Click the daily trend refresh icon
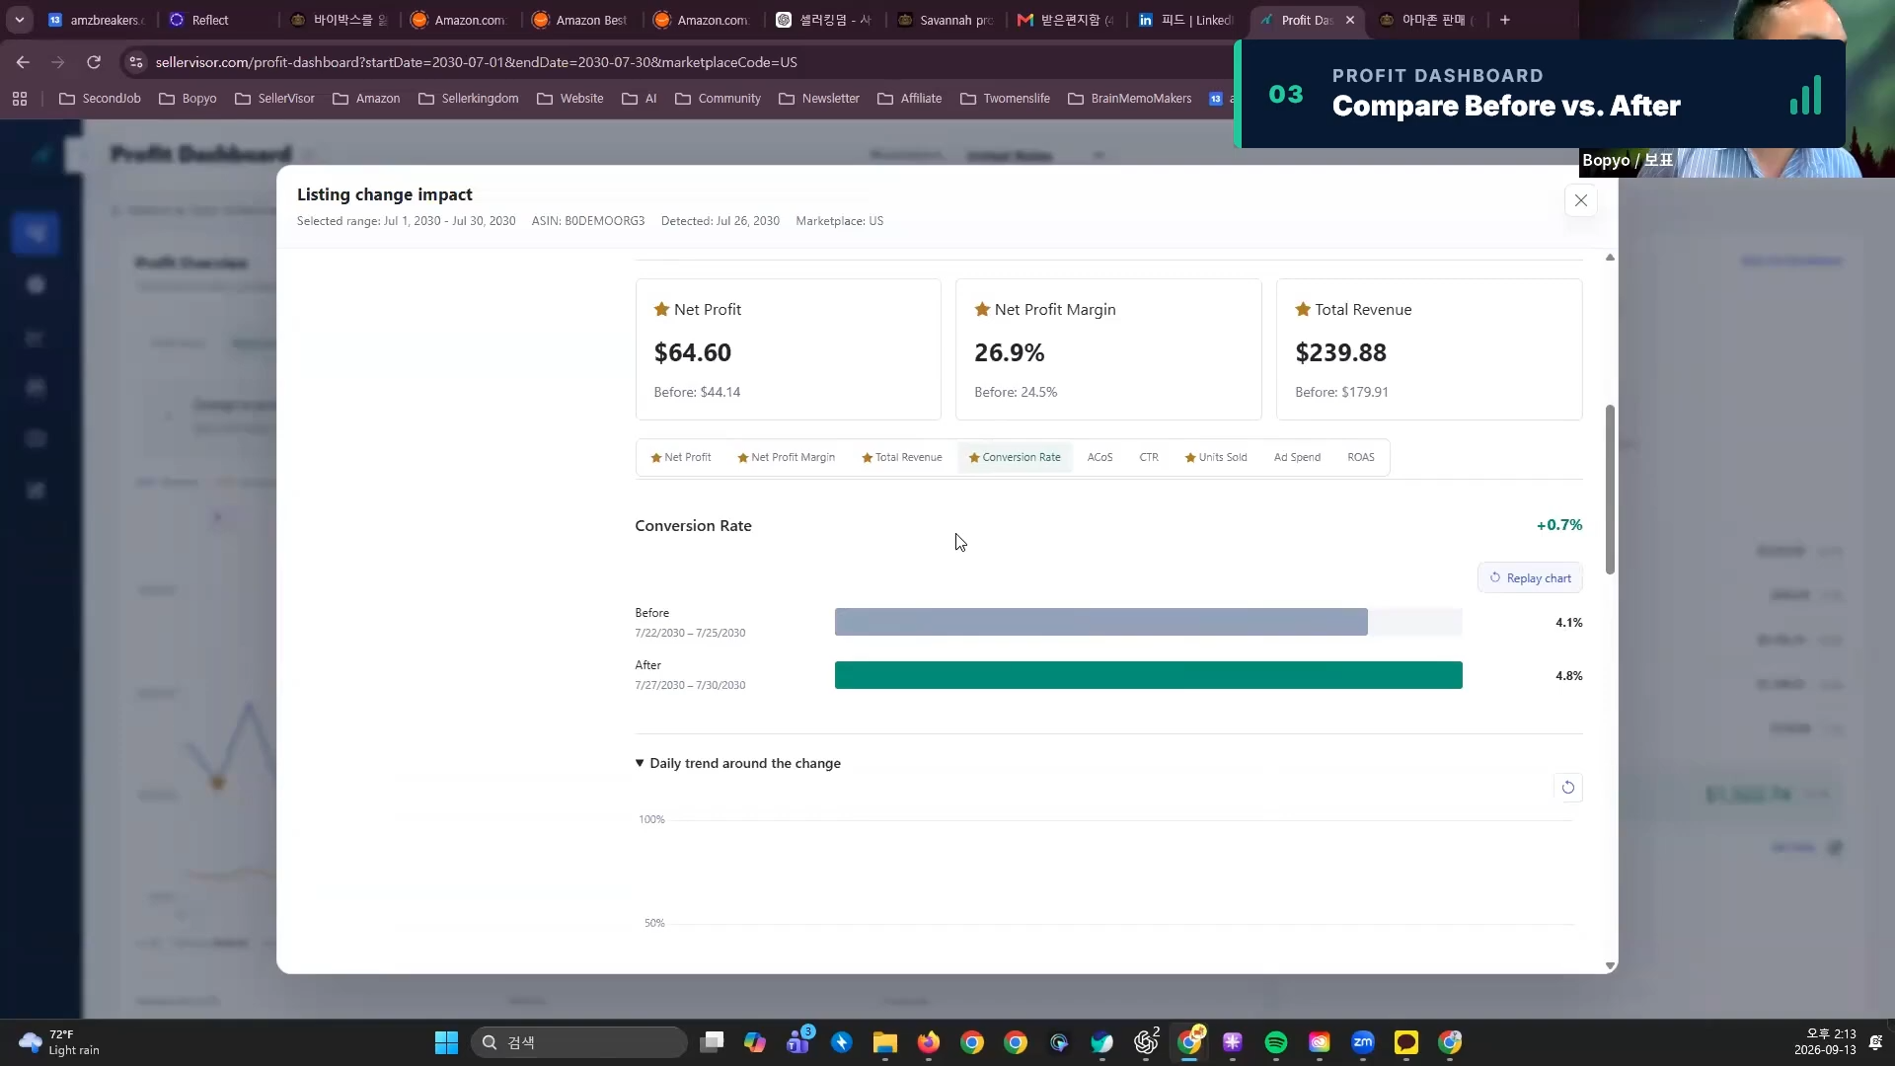 click(x=1567, y=787)
